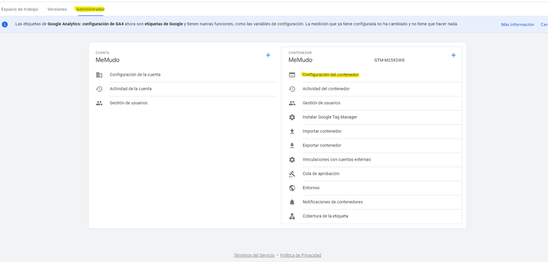The height and width of the screenshot is (262, 548).
Task: Click the gavel icon for approval queue
Action: point(292,174)
